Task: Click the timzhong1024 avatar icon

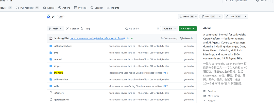Action: click(51, 38)
